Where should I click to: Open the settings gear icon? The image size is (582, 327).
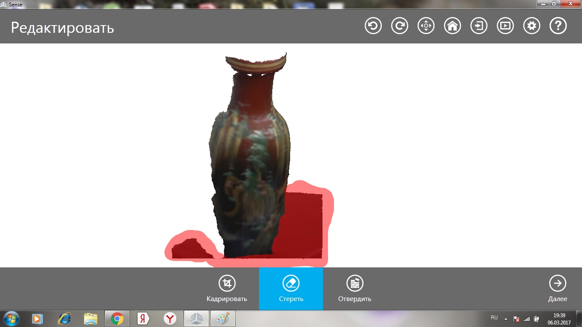(x=532, y=26)
